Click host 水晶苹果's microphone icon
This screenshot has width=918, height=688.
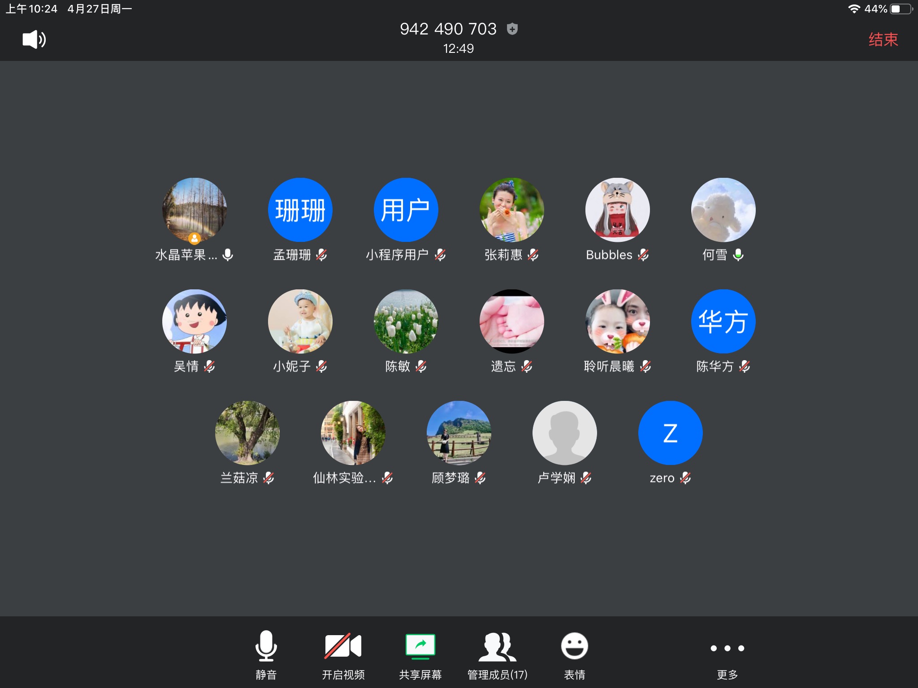[228, 255]
